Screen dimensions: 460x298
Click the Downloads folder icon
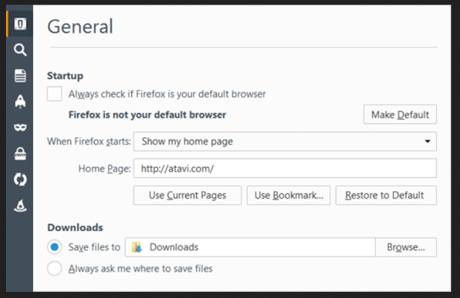[x=137, y=247]
